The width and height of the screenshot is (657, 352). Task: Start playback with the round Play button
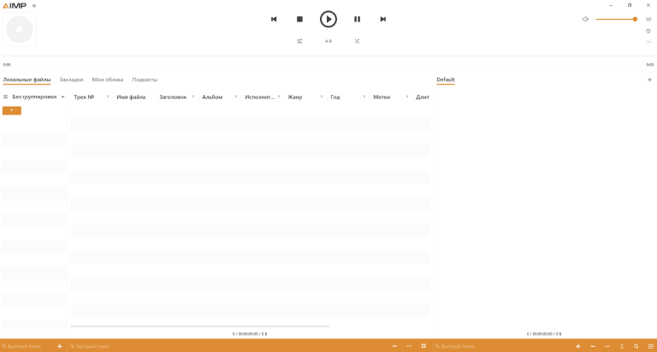click(x=328, y=20)
